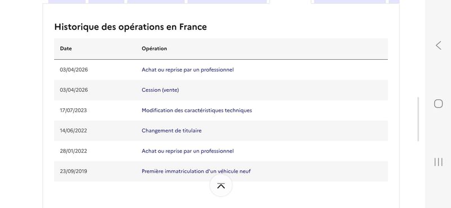Select 'Première immatriculation d'un véhicule neuf'

196,171
